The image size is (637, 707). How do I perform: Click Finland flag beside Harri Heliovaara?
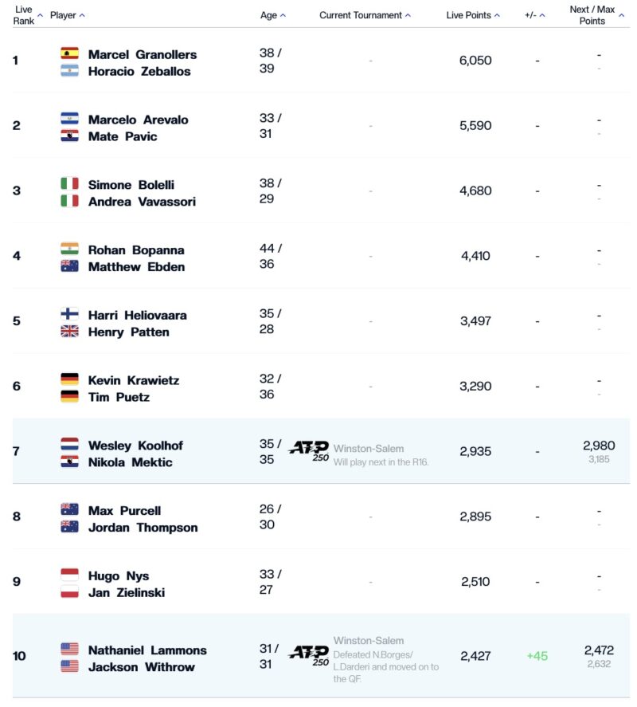pyautogui.click(x=69, y=315)
